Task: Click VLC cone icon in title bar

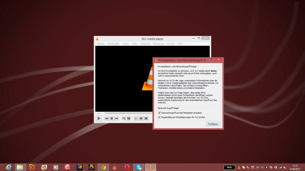Action: 97,39
